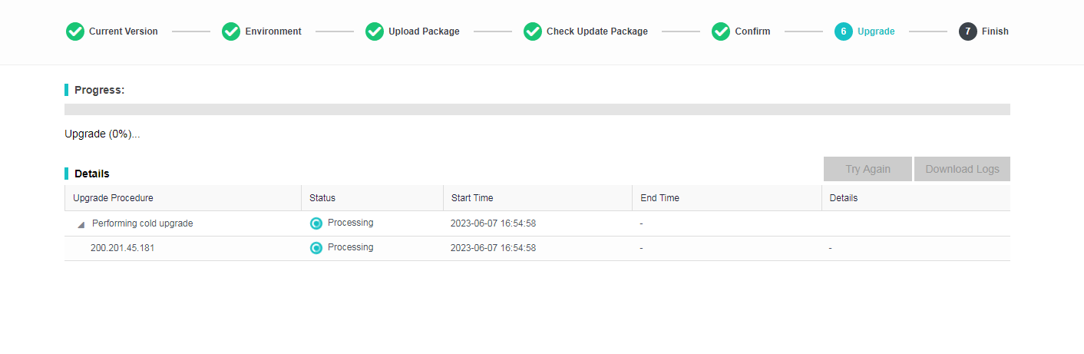Screen dimensions: 1084x354
Task: Click the step 6 Upgrade circle icon
Action: pos(844,31)
